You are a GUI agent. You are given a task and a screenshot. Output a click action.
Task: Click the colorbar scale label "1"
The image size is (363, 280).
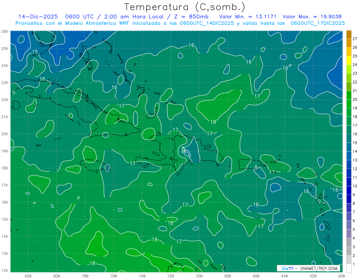[354, 264]
